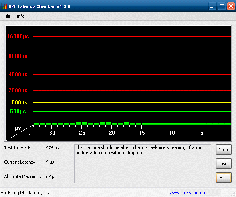Click the DPC Latency Checker title bar icon
Viewport: 236px width, 197px height.
[x=4, y=6]
